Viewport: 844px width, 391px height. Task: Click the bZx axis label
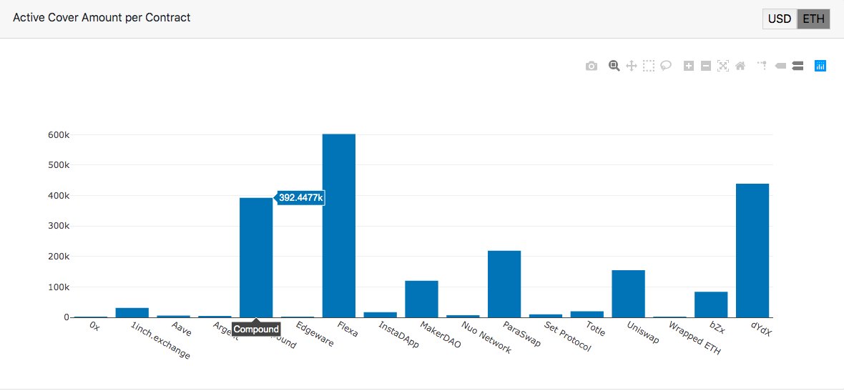pyautogui.click(x=717, y=327)
